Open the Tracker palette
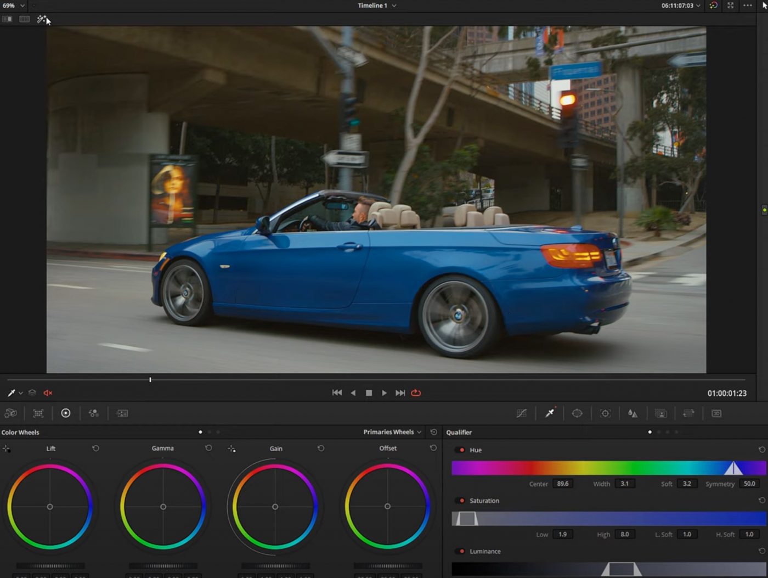The image size is (768, 578). 605,413
